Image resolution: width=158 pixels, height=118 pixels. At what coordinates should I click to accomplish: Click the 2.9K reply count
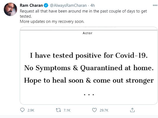[31, 110]
